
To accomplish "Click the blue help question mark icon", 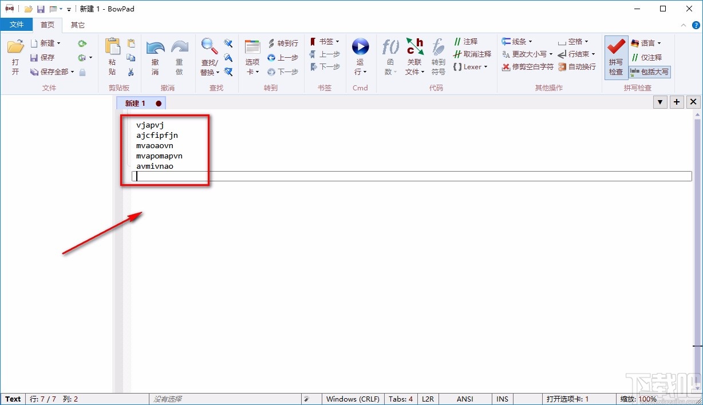I will pos(696,25).
